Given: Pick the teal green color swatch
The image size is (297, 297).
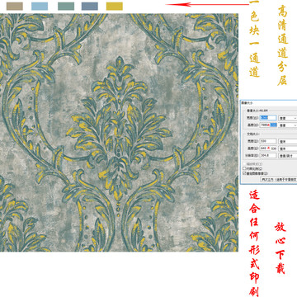Looking at the screenshot, I should (x=66, y=6).
